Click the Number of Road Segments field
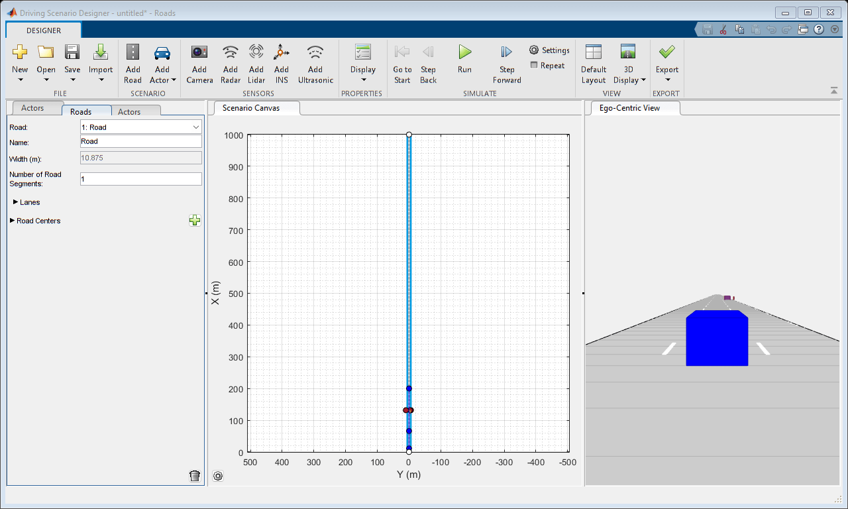 click(140, 179)
